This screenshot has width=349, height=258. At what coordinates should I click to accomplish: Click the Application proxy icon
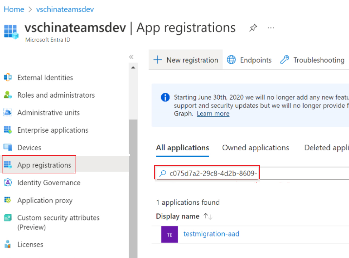tap(8, 200)
